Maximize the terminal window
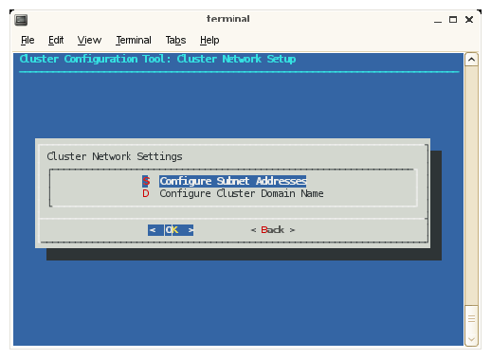 [453, 20]
